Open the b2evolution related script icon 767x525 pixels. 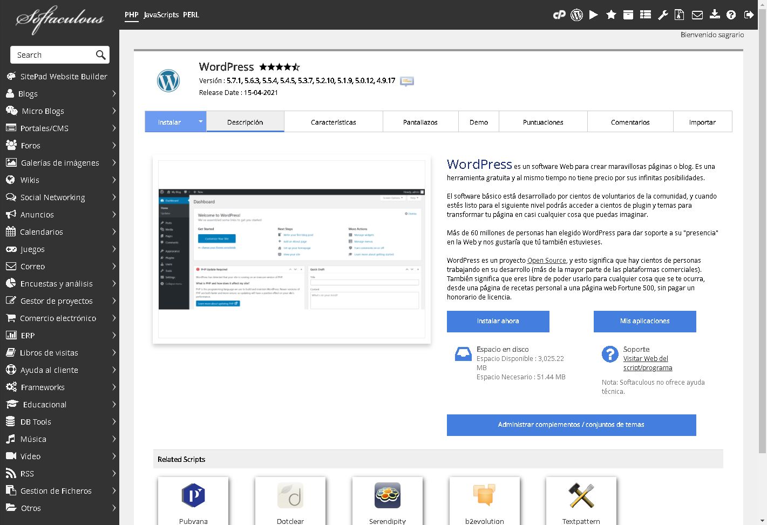[484, 495]
